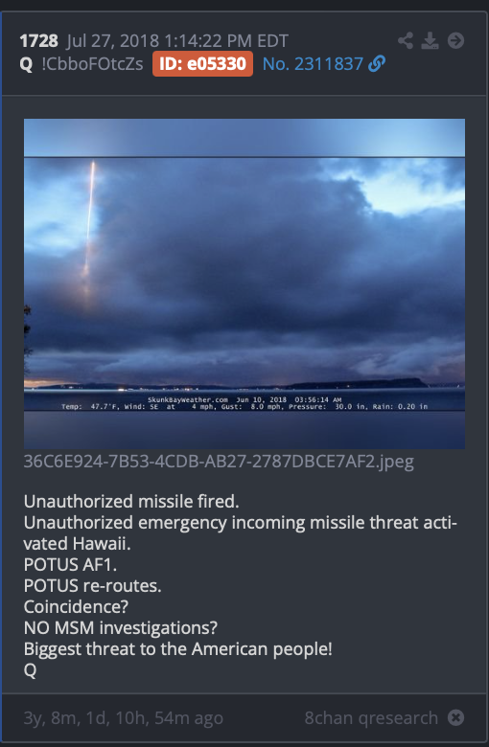The image size is (489, 747).
Task: Download the post using the download icon
Action: coord(430,40)
